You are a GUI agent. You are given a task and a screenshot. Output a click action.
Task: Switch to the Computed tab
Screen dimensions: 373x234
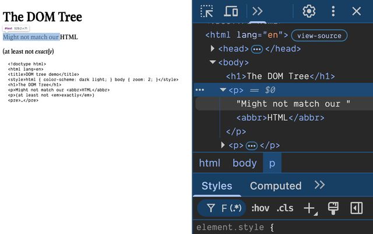click(276, 186)
